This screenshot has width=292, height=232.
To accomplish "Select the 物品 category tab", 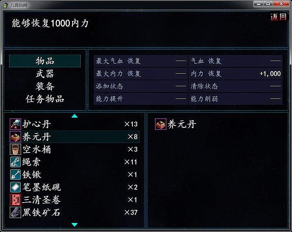I will [x=45, y=61].
